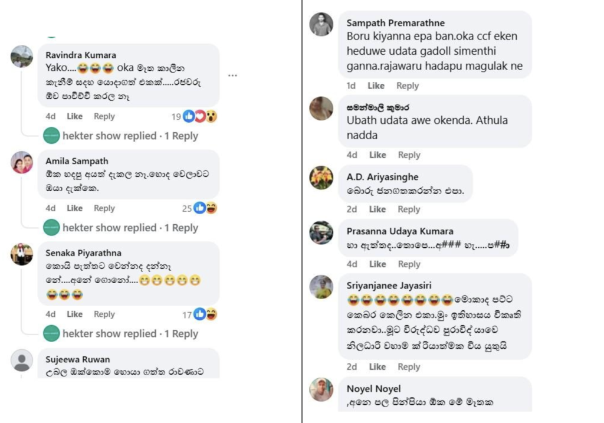604x423 pixels.
Task: Click the three-dot options on Ravindra's comment
Action: (x=232, y=76)
